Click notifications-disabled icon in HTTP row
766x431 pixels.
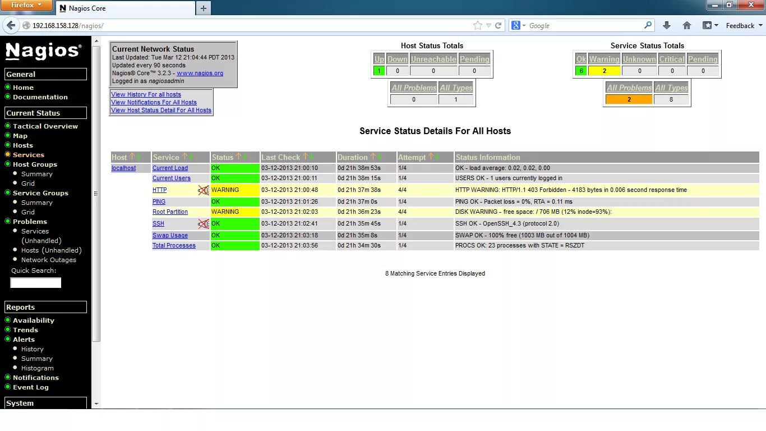point(203,190)
